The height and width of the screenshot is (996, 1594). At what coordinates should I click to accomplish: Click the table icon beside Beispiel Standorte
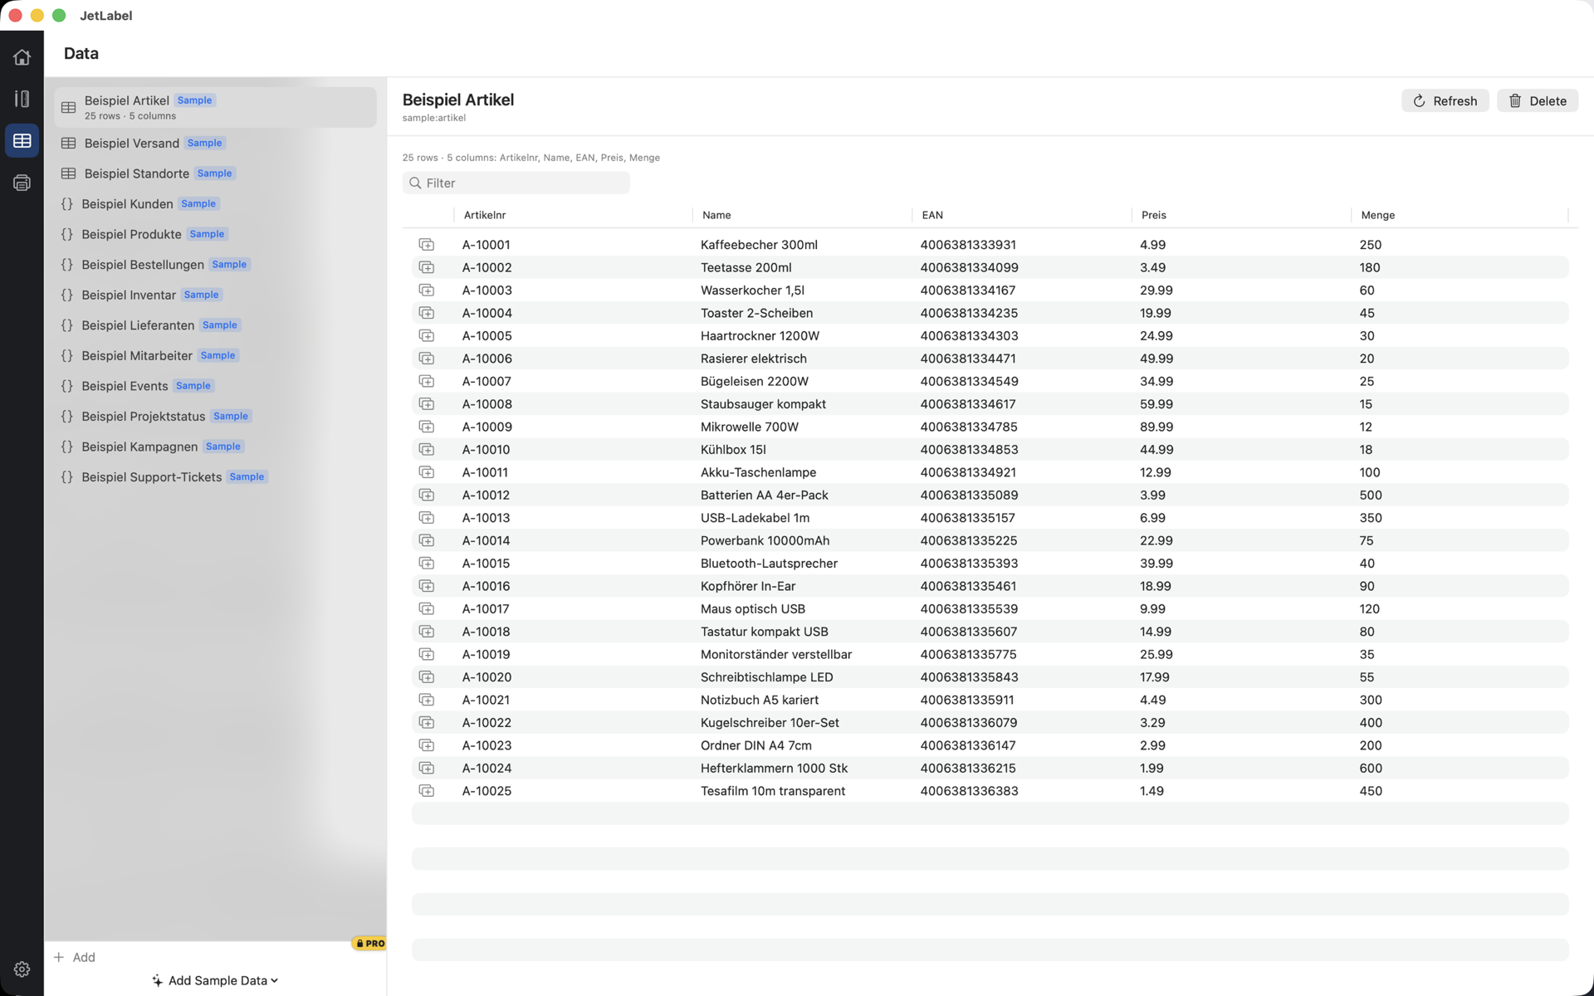pos(68,173)
